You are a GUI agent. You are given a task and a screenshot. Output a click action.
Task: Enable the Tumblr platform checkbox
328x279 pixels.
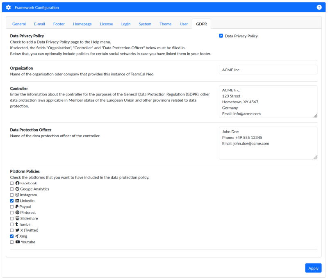click(12, 225)
